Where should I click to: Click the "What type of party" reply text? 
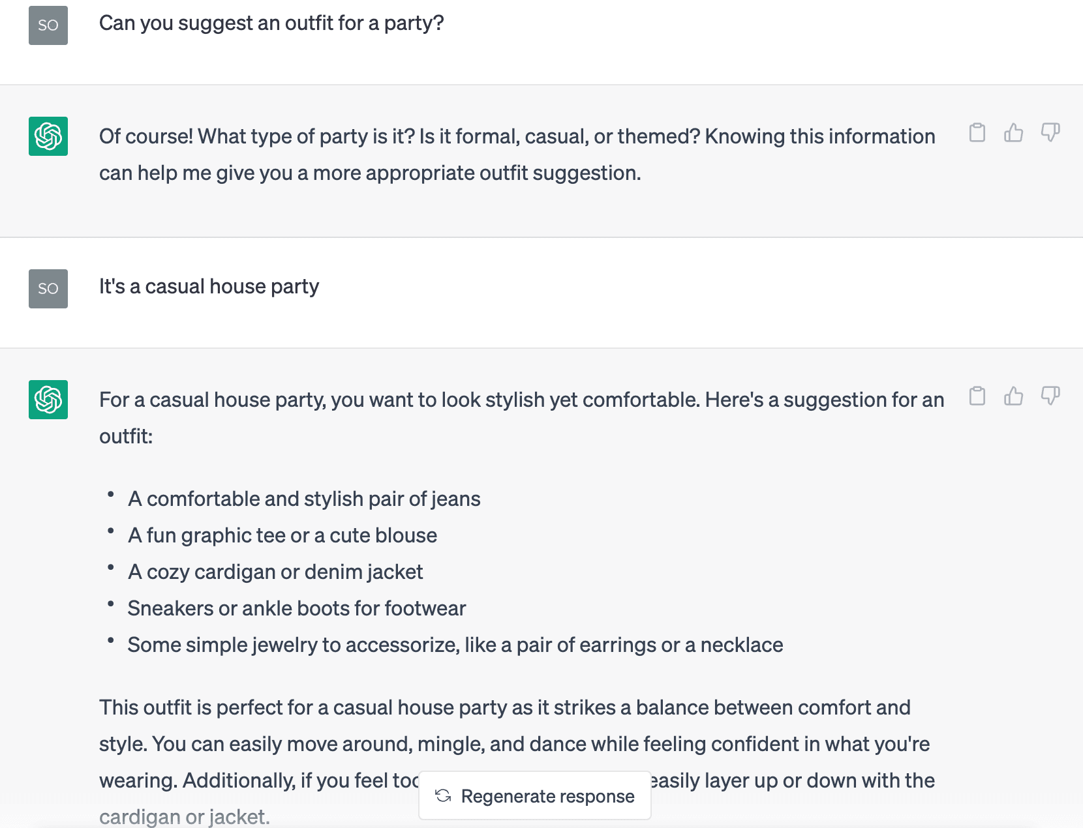click(x=517, y=155)
